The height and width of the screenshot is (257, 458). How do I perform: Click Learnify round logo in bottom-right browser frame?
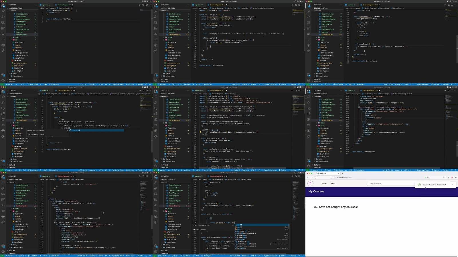coord(310,183)
